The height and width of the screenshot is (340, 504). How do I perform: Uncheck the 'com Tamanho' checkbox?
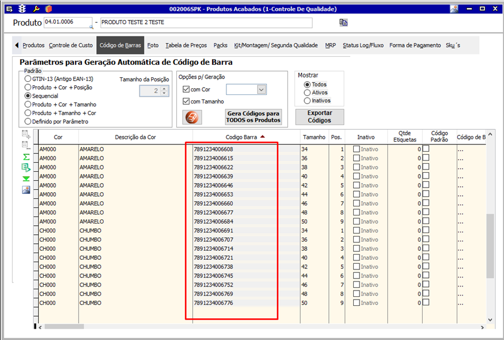click(x=186, y=101)
